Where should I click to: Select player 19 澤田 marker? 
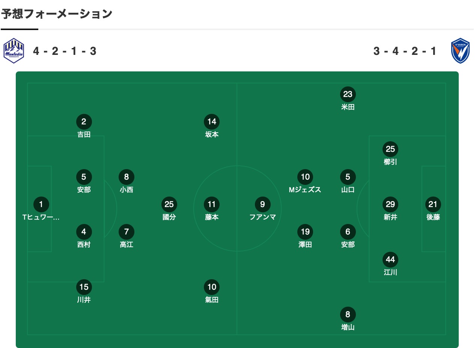pyautogui.click(x=305, y=232)
